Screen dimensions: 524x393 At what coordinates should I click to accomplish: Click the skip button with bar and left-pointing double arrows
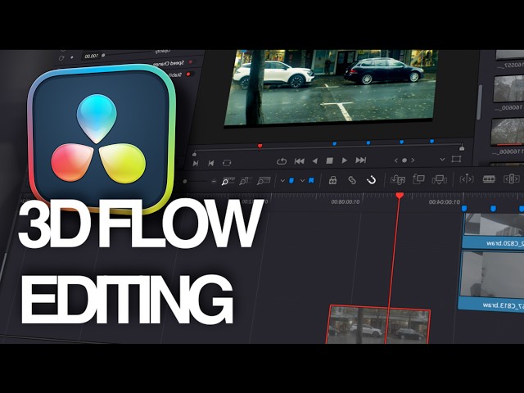point(299,161)
